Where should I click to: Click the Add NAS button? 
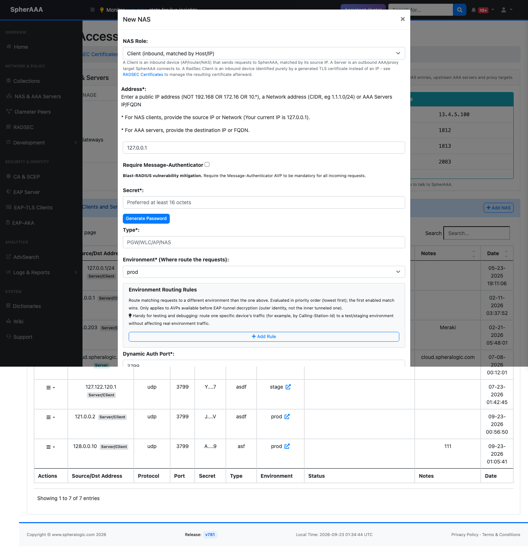tap(499, 208)
